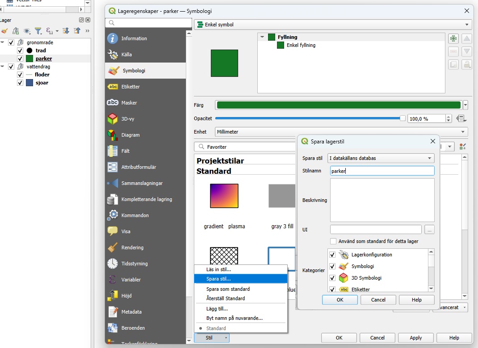Cancel the Spara lagerstil dialog

tap(378, 300)
